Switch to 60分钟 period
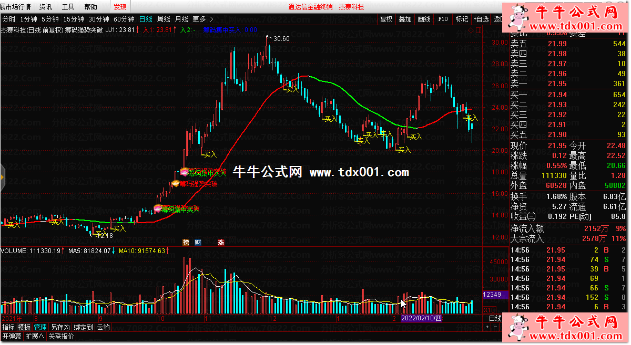The image size is (631, 345). (x=124, y=19)
